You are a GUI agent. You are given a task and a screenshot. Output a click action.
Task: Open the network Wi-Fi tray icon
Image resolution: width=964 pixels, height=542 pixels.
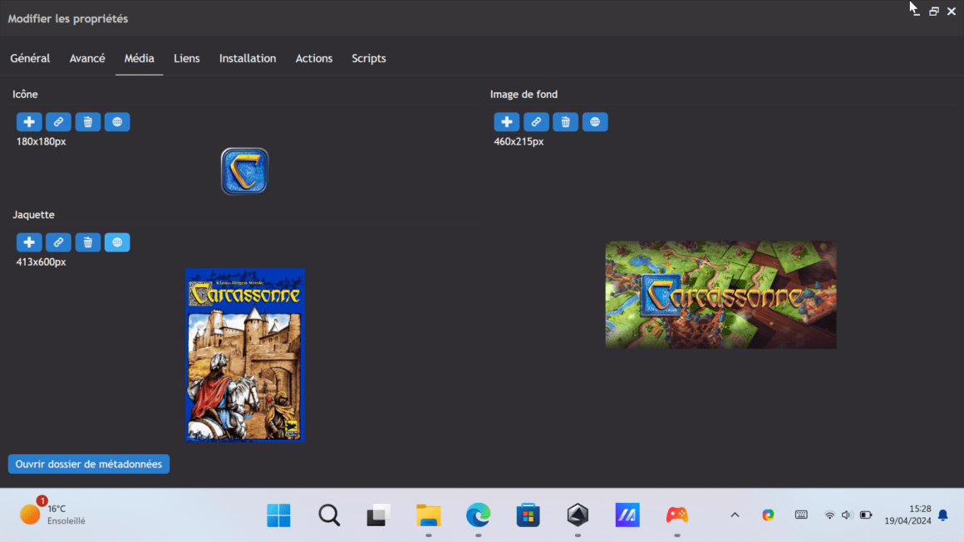pyautogui.click(x=829, y=515)
